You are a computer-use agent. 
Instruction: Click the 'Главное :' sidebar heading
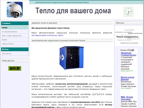click(15, 23)
